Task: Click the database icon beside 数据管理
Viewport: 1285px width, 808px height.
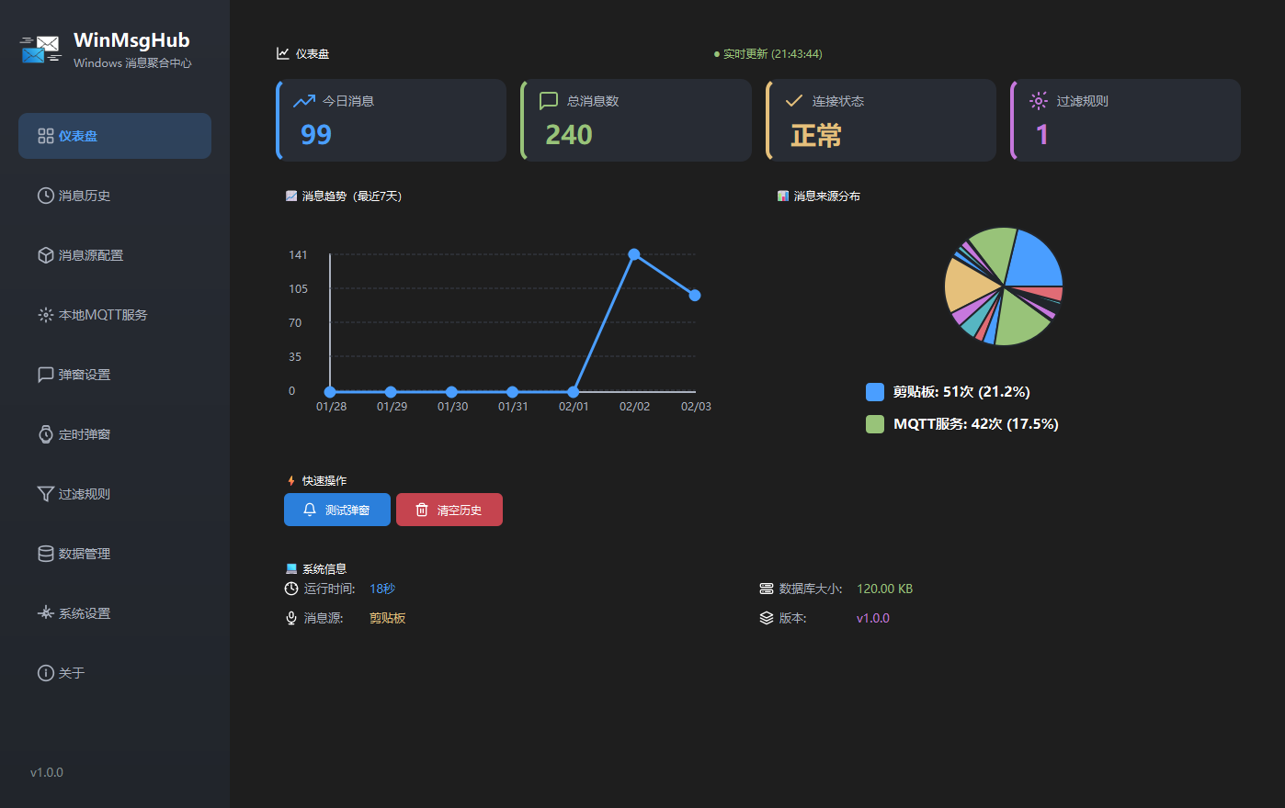Action: (45, 554)
